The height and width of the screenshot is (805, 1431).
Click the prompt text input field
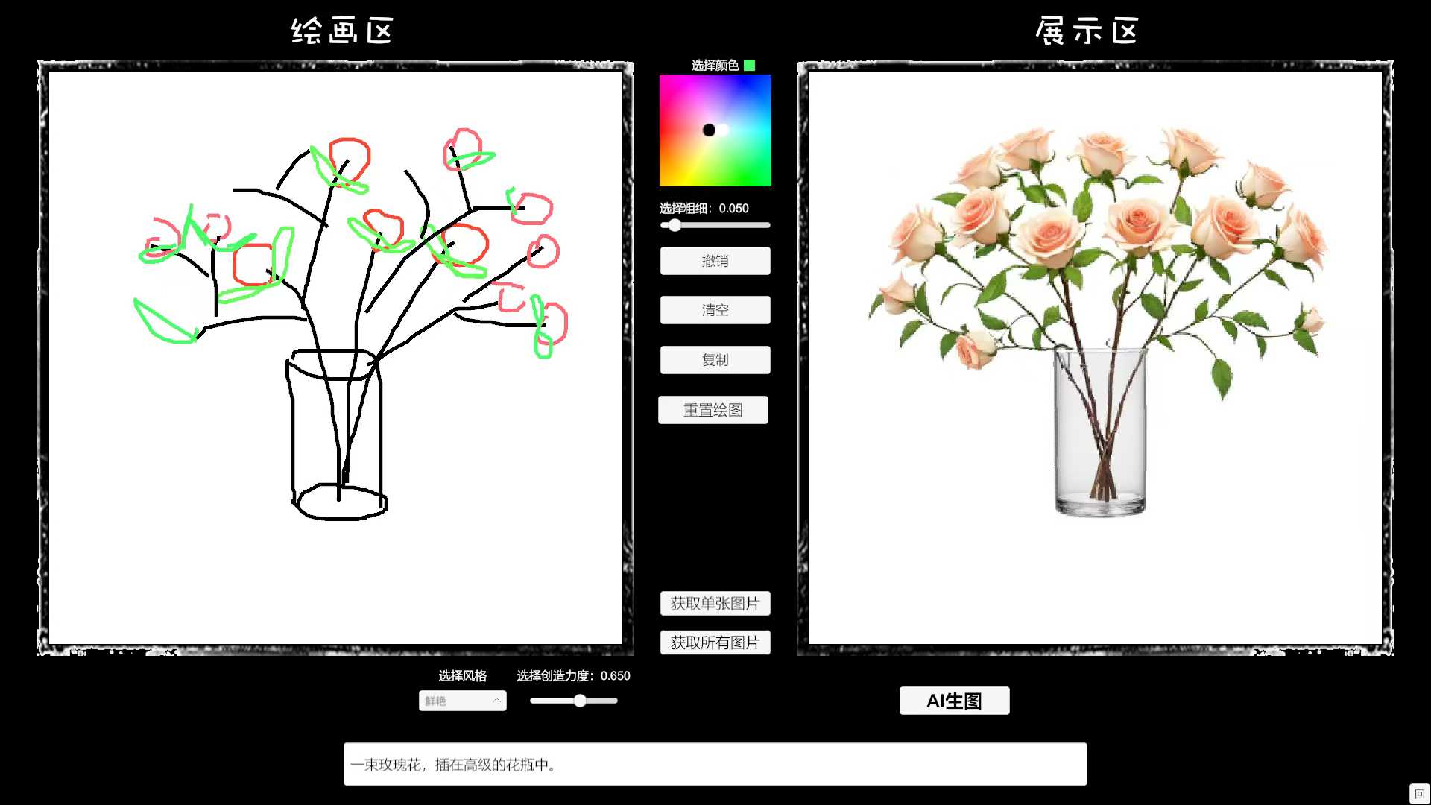click(715, 764)
